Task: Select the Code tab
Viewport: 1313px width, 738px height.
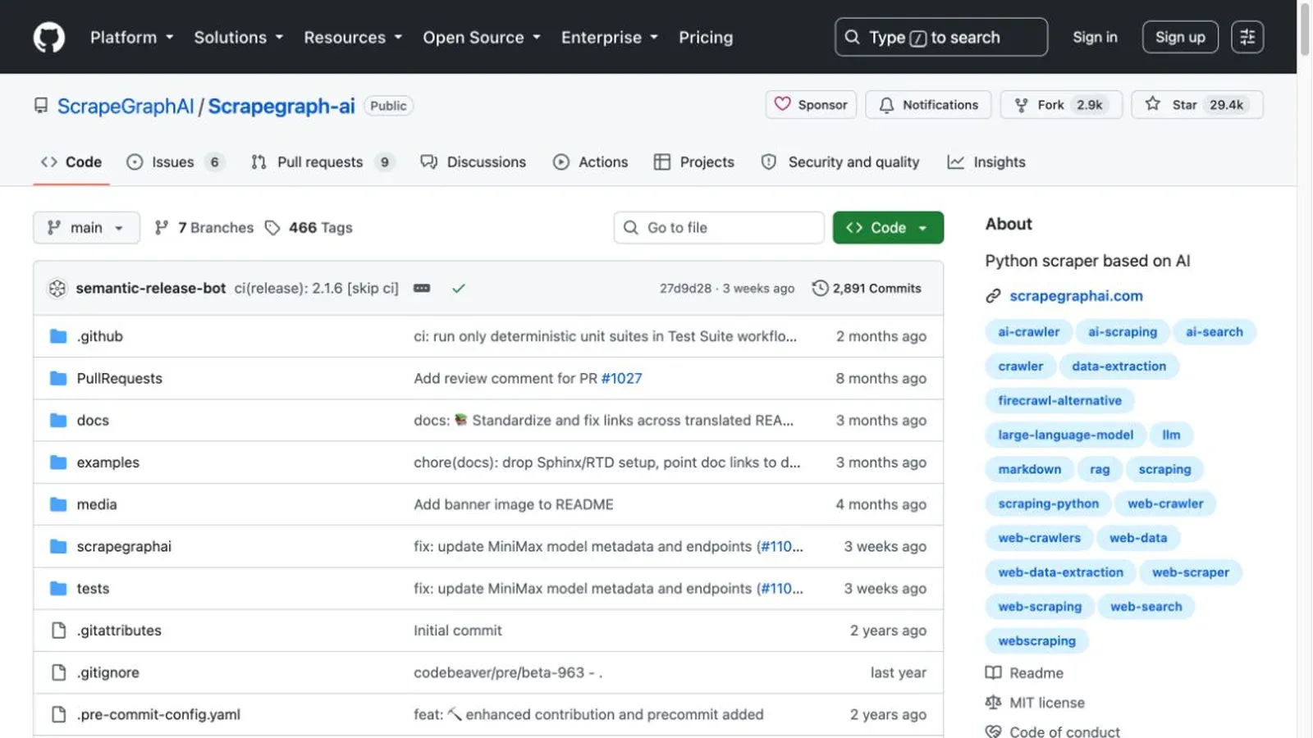Action: pos(71,162)
